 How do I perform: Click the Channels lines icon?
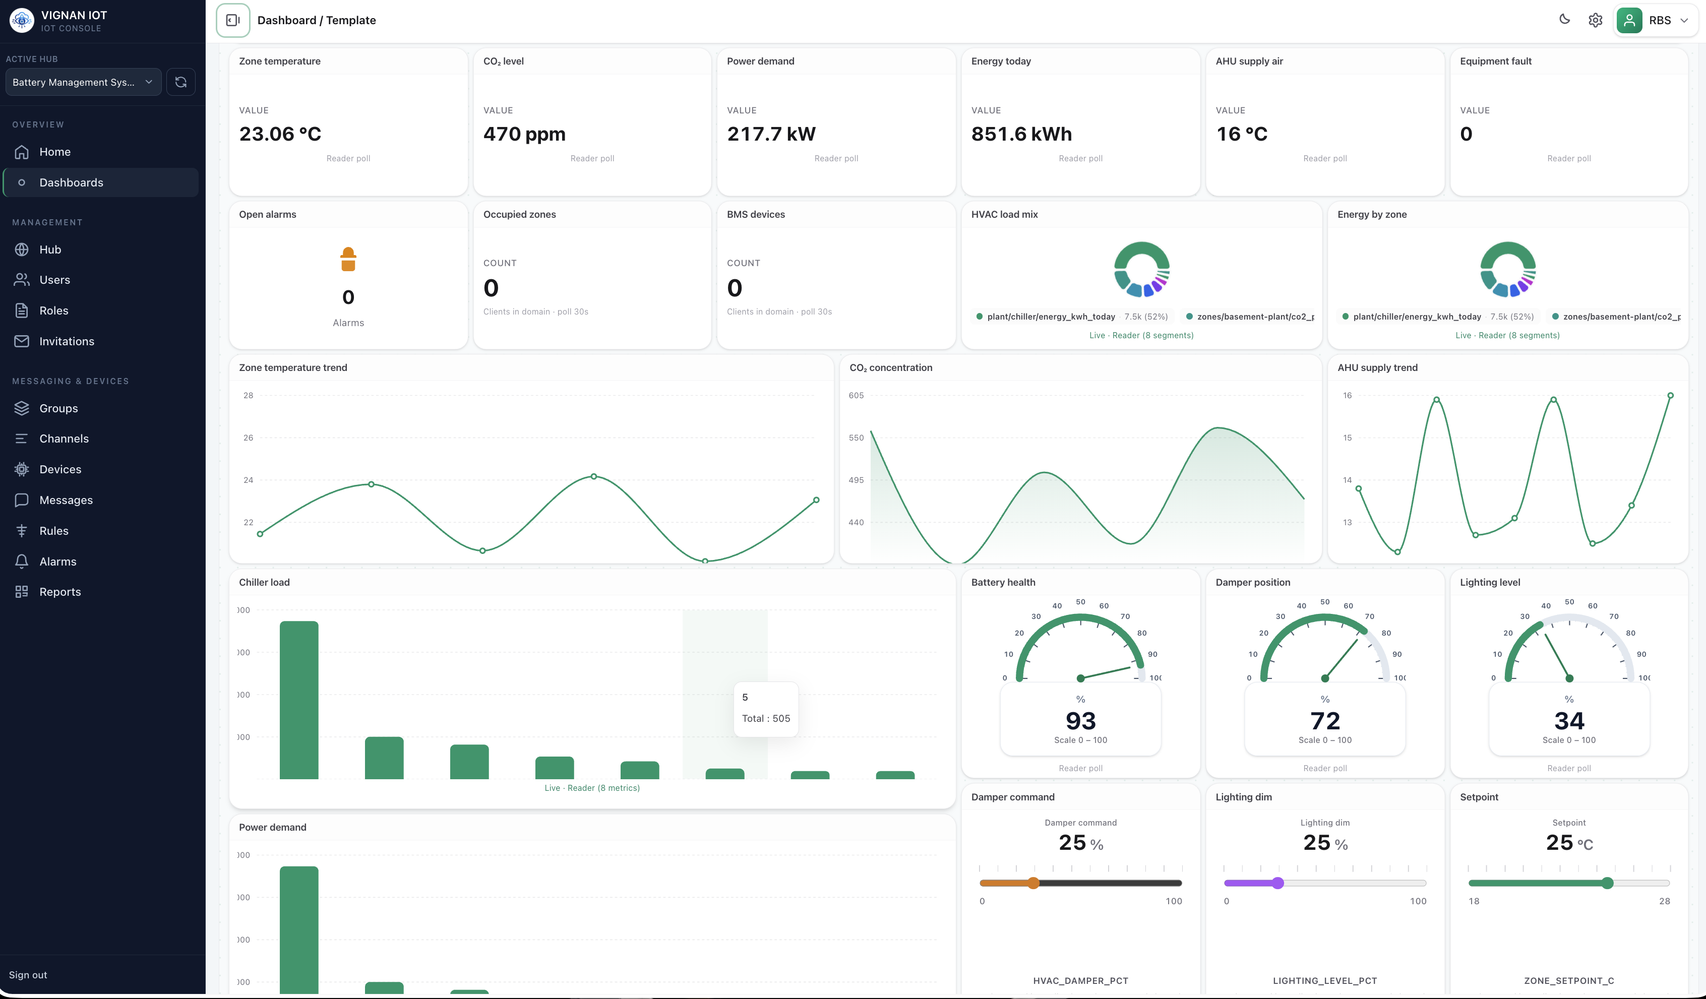pyautogui.click(x=22, y=439)
